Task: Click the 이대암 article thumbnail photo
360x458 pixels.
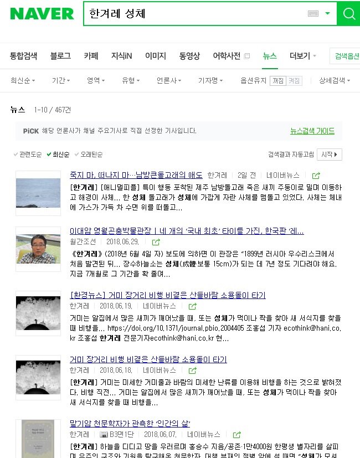Action: [x=38, y=249]
